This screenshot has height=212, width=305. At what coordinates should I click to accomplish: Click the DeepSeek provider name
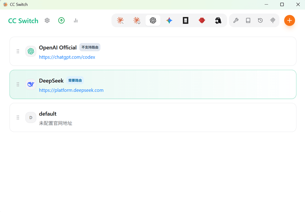[x=51, y=80]
